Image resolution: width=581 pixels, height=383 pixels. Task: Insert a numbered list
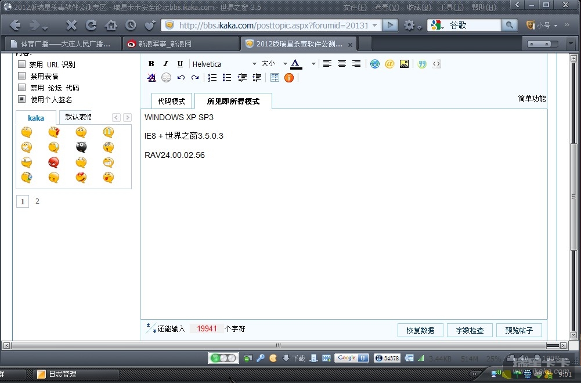[212, 77]
